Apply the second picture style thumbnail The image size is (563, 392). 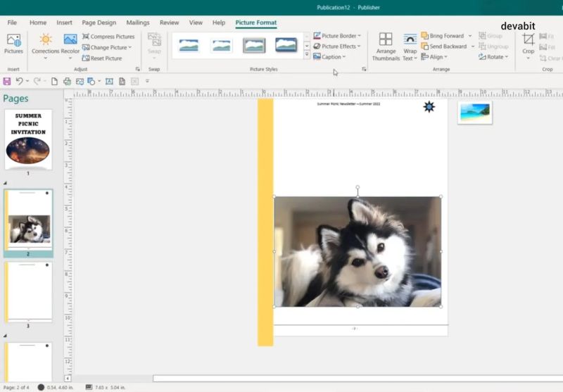point(221,46)
